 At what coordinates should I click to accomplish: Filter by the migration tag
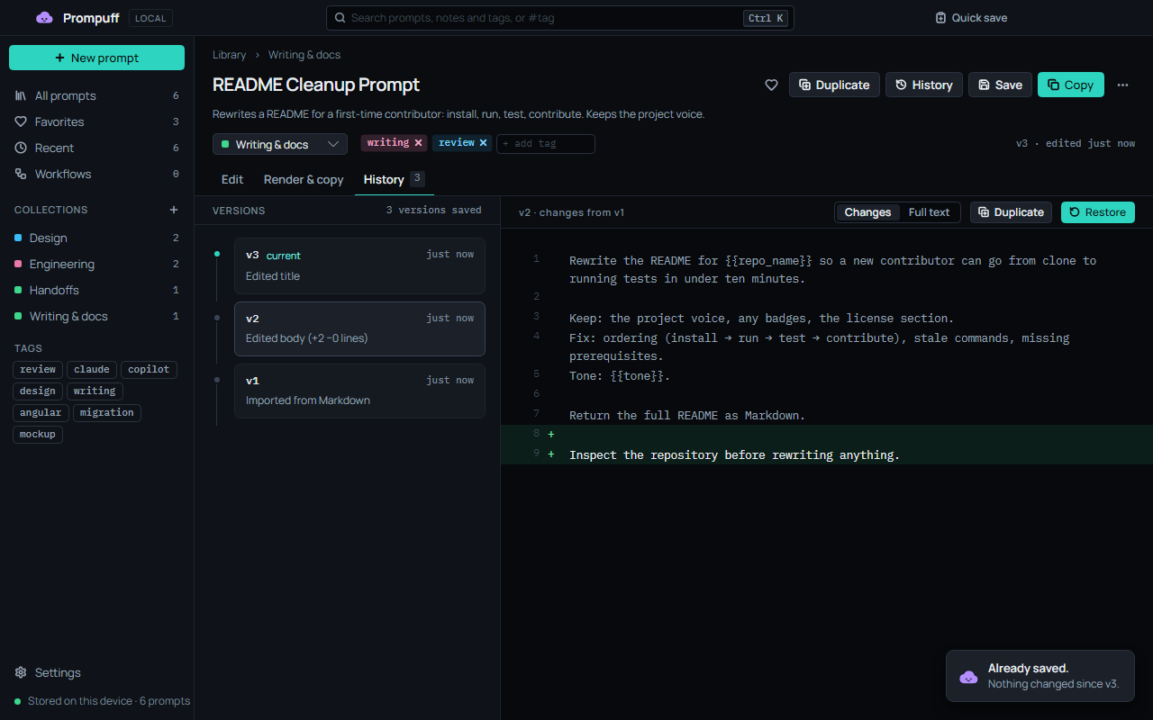coord(107,412)
